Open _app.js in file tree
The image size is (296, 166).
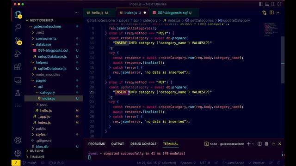pos(54,117)
